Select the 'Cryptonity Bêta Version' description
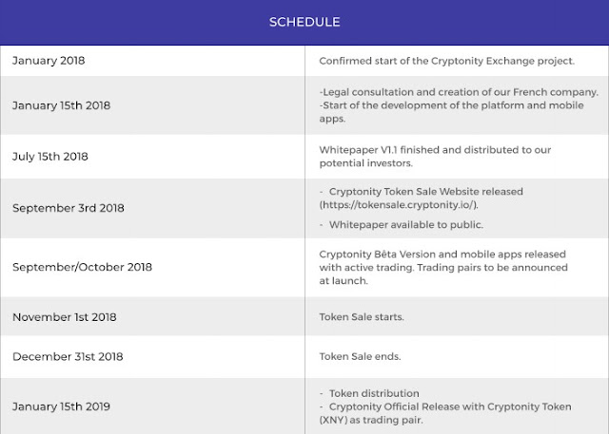This screenshot has height=434, width=609. pos(443,268)
